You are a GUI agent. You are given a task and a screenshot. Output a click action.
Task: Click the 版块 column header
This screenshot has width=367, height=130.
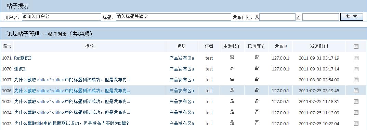[182, 46]
